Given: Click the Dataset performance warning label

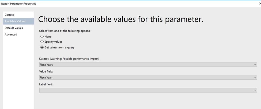Looking at the screenshot, I should coord(69,59).
